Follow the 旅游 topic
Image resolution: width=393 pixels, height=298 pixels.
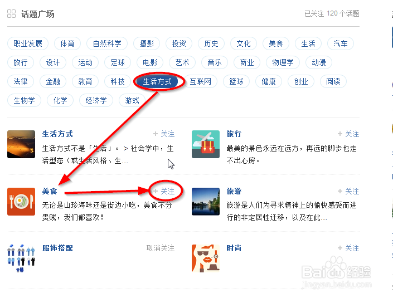348,191
